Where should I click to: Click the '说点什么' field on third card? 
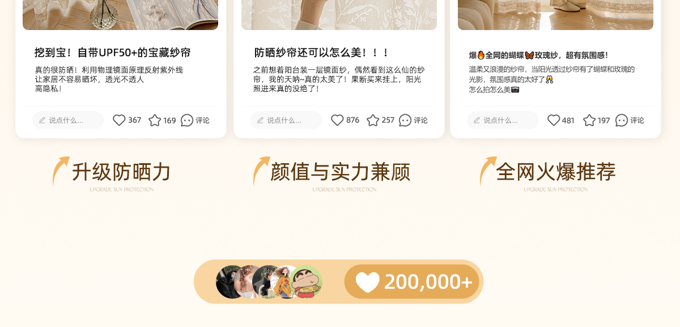click(503, 120)
